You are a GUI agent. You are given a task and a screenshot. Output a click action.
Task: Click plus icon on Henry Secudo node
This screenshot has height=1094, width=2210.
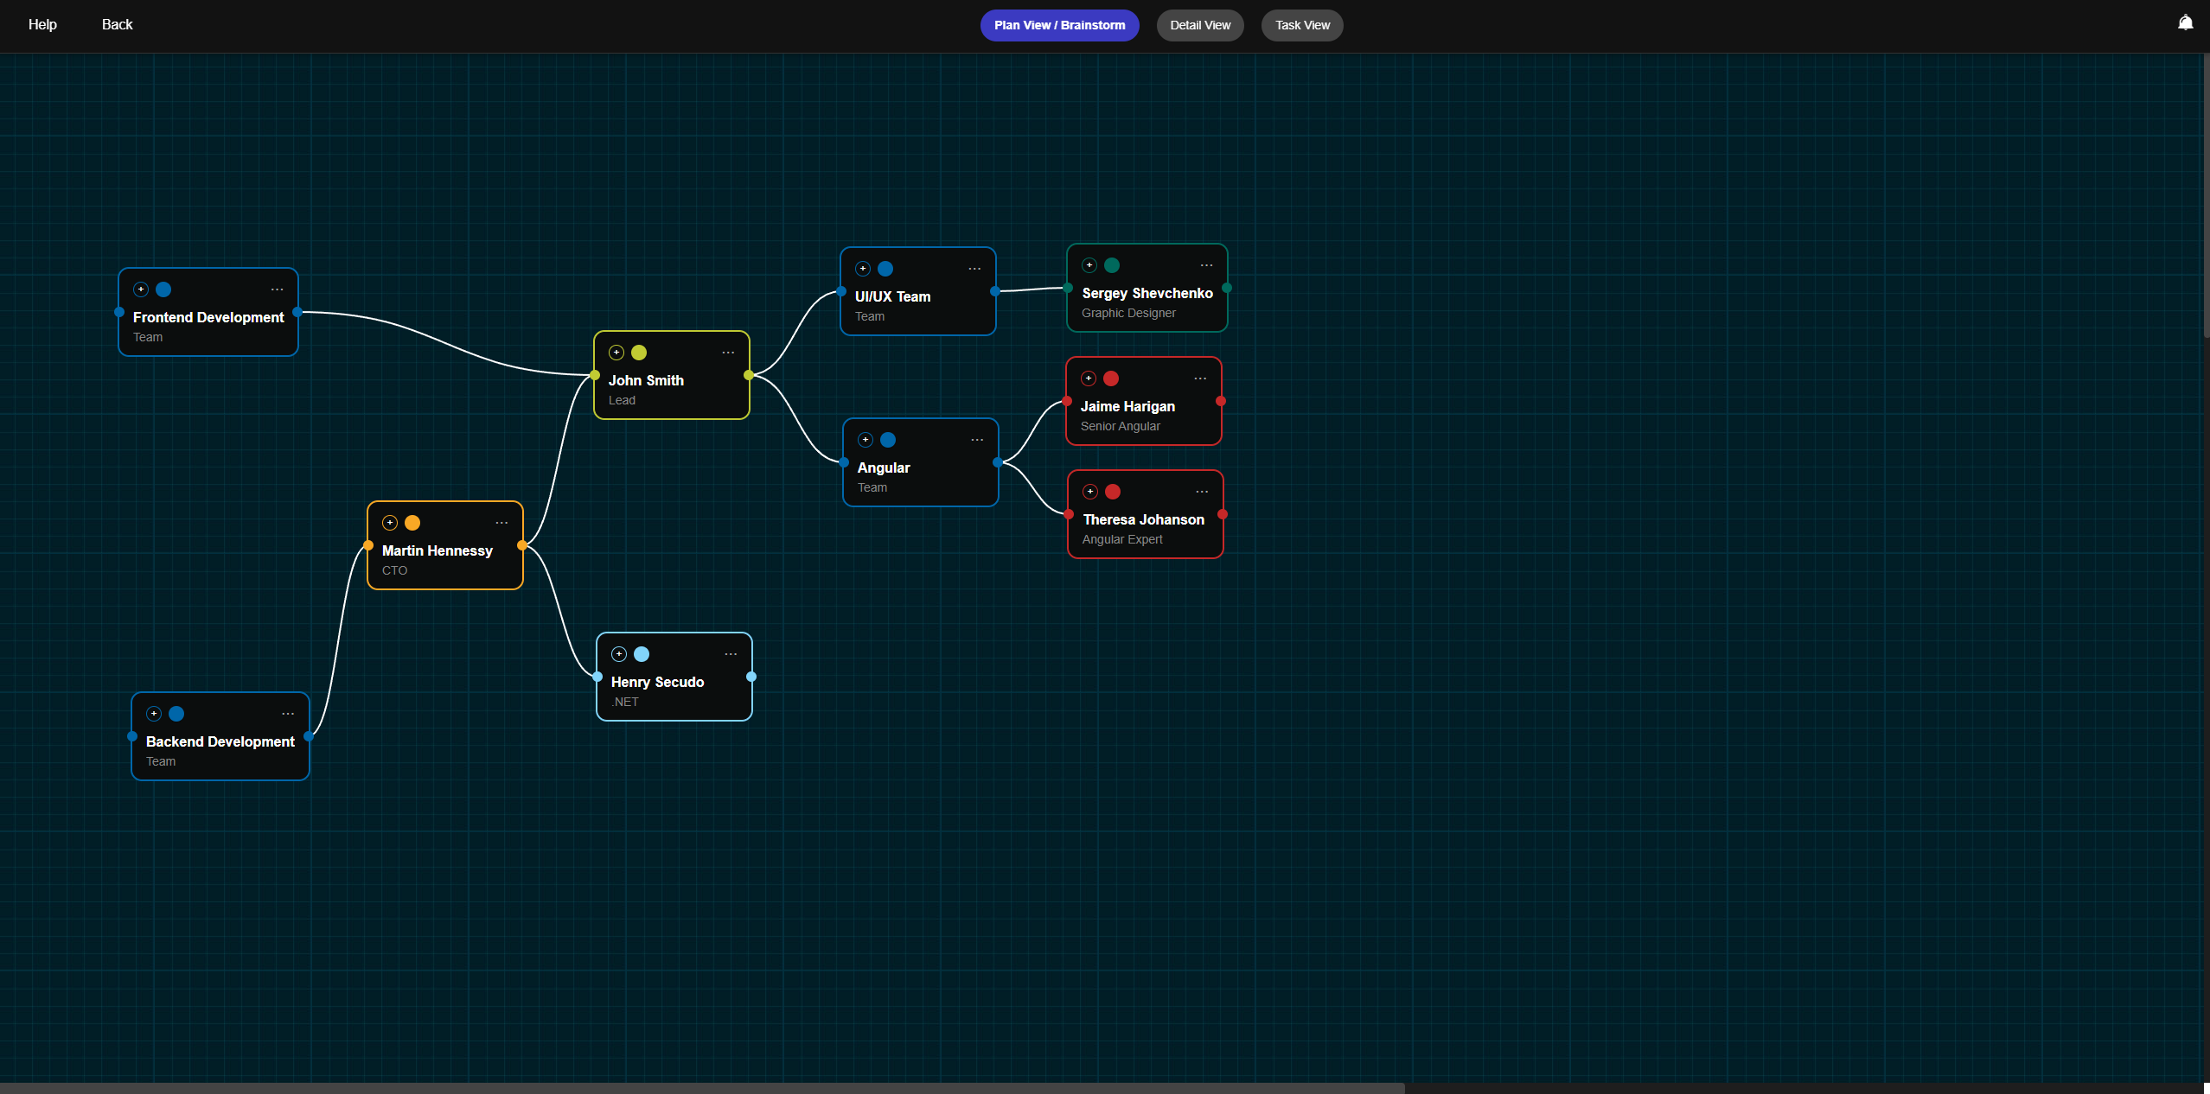[619, 654]
